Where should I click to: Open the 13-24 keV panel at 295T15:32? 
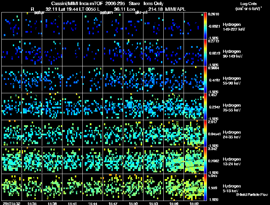pos(12,161)
